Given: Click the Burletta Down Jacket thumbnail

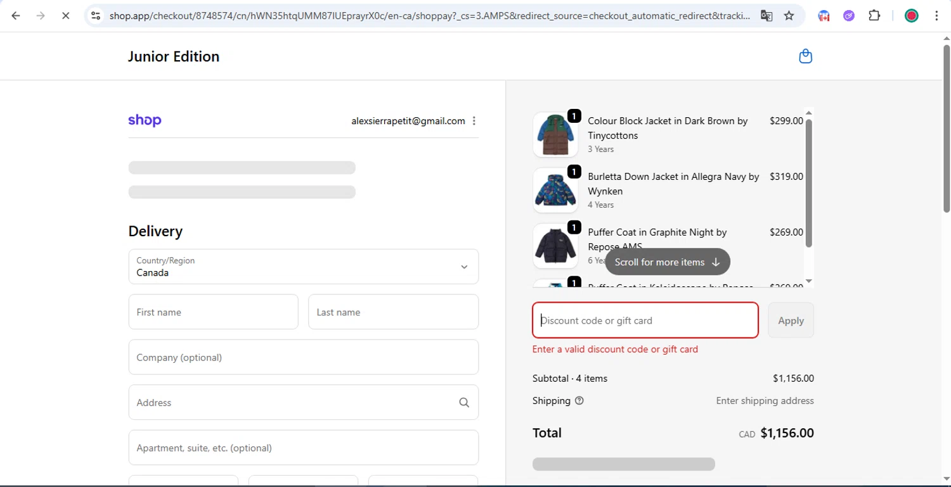Looking at the screenshot, I should coord(555,190).
